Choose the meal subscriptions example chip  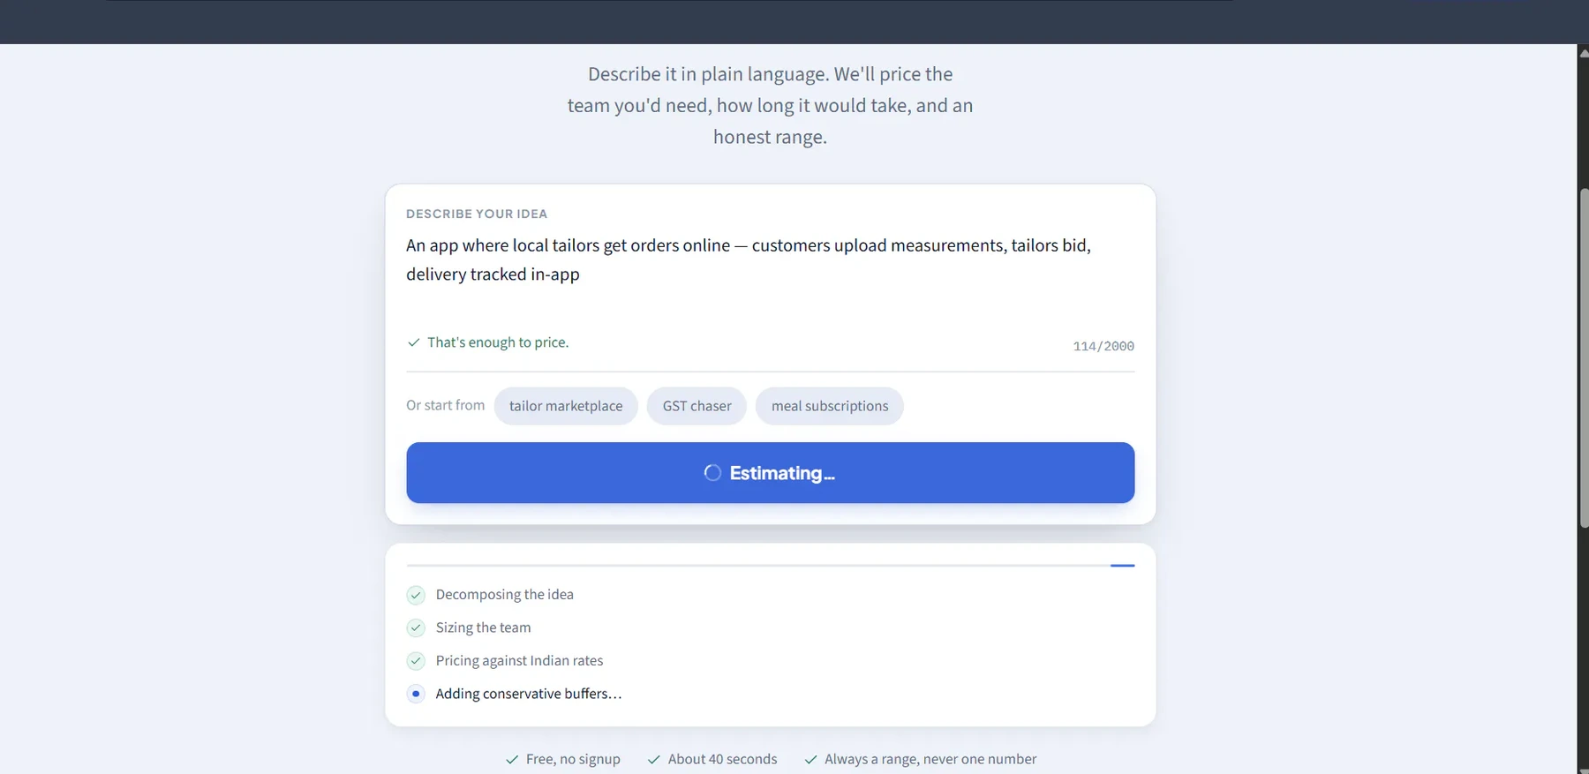[x=830, y=406]
